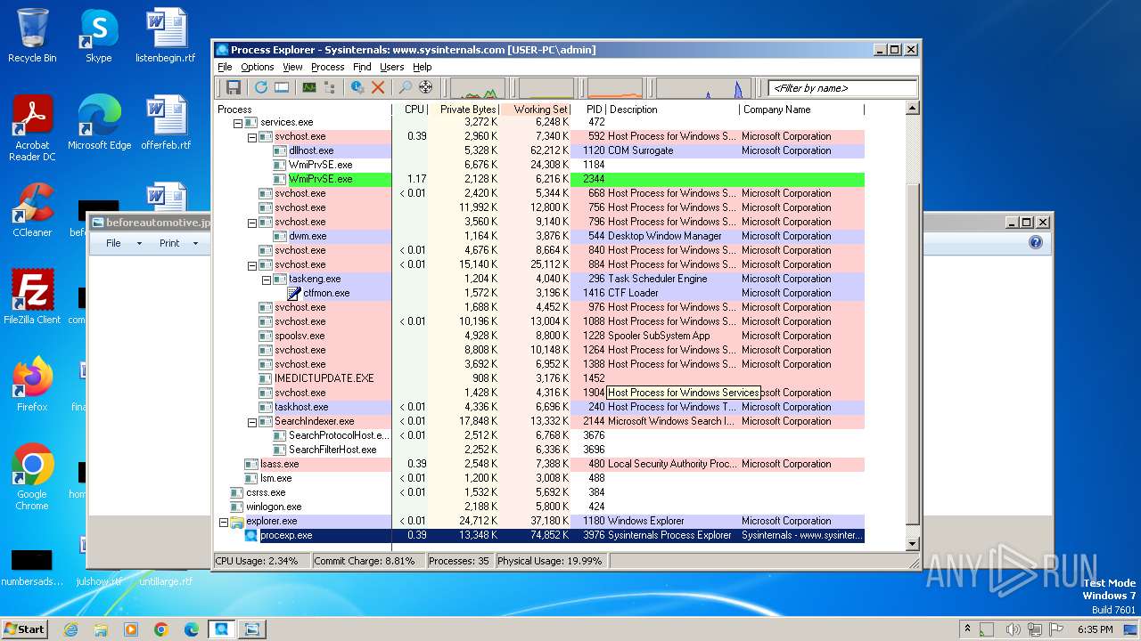Sort by the PID column header
Screen dimensions: 1141x641
coord(588,110)
